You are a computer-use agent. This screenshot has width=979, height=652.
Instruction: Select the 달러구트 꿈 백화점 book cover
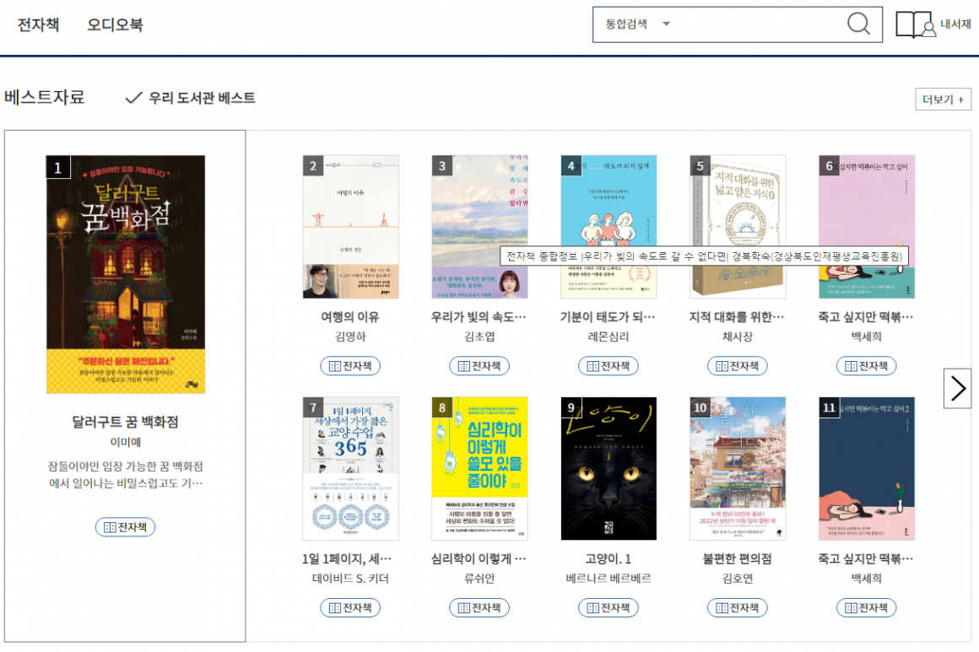point(125,274)
